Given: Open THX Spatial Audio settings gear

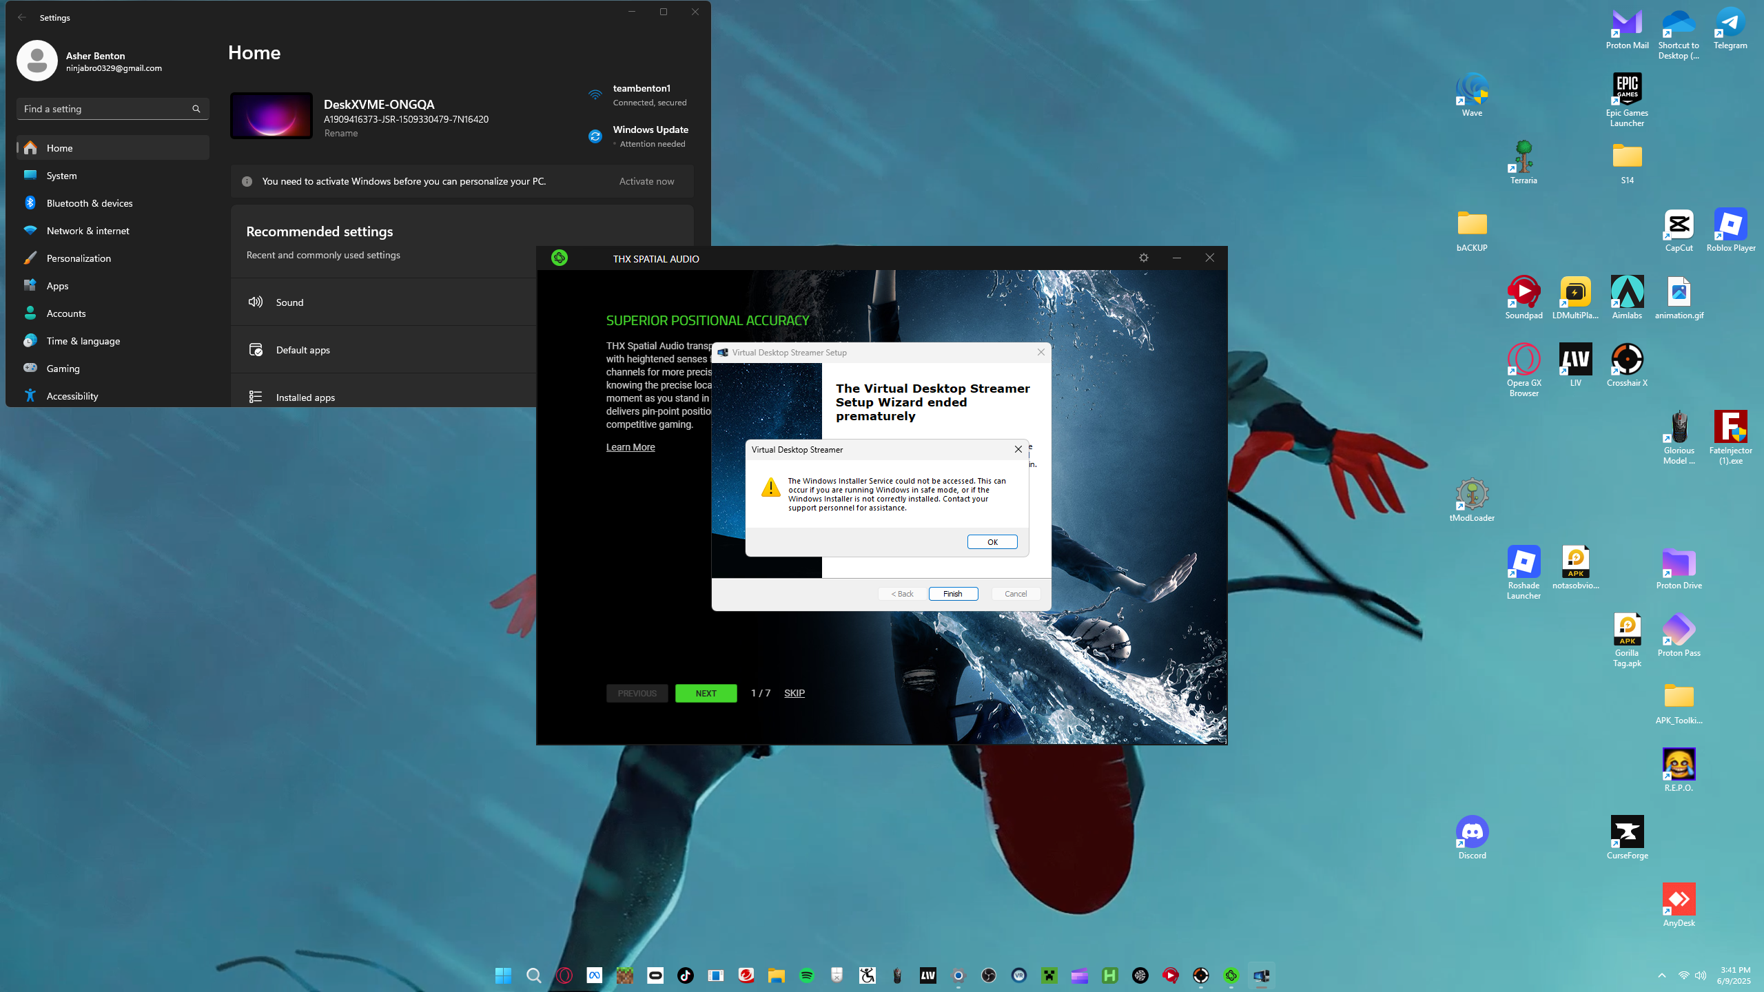Looking at the screenshot, I should (x=1143, y=258).
